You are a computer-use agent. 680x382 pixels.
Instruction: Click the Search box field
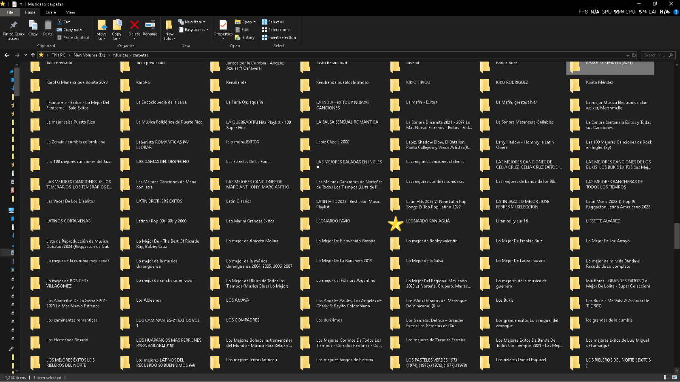tap(658, 55)
